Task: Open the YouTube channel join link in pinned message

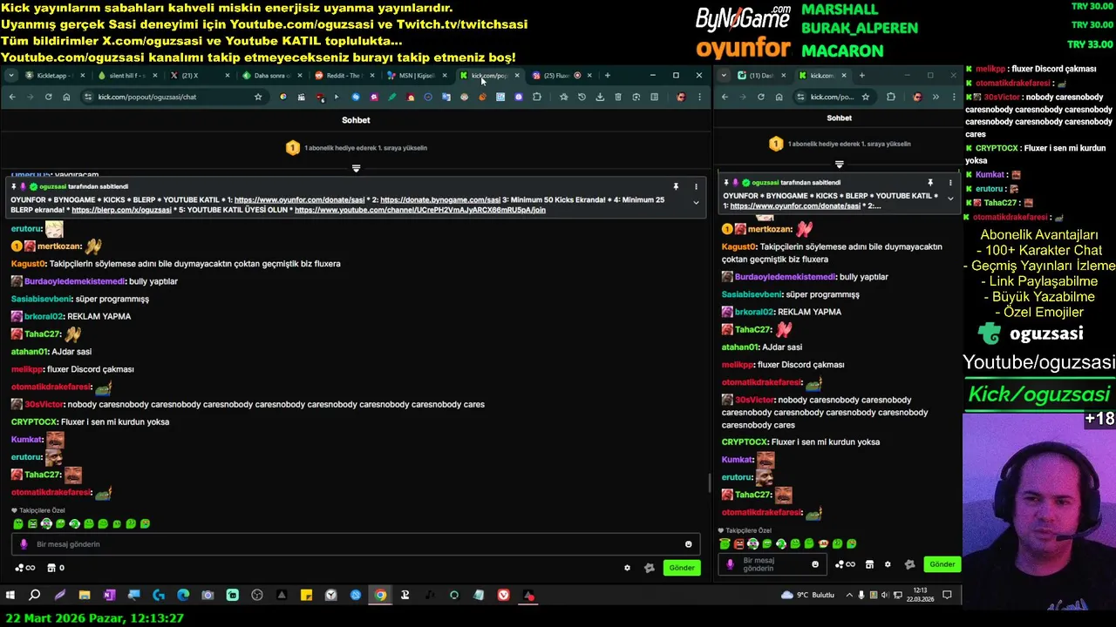Action: tap(420, 210)
